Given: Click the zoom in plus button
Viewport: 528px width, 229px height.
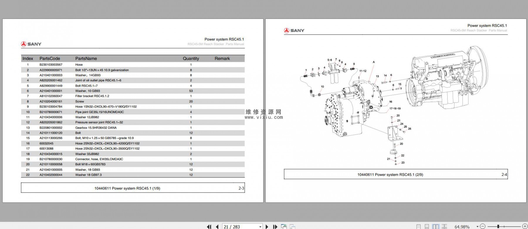Looking at the screenshot, I should click(525, 226).
